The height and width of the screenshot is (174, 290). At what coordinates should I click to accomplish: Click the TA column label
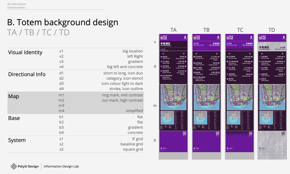(173, 30)
